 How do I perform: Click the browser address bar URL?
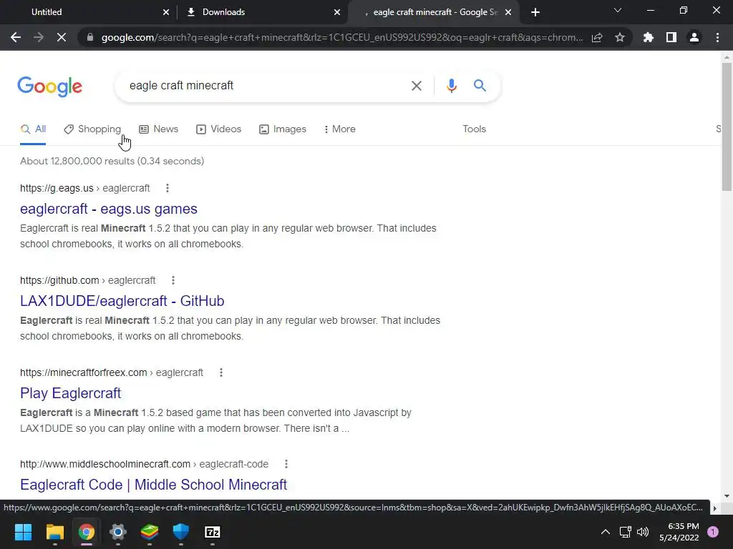341,37
